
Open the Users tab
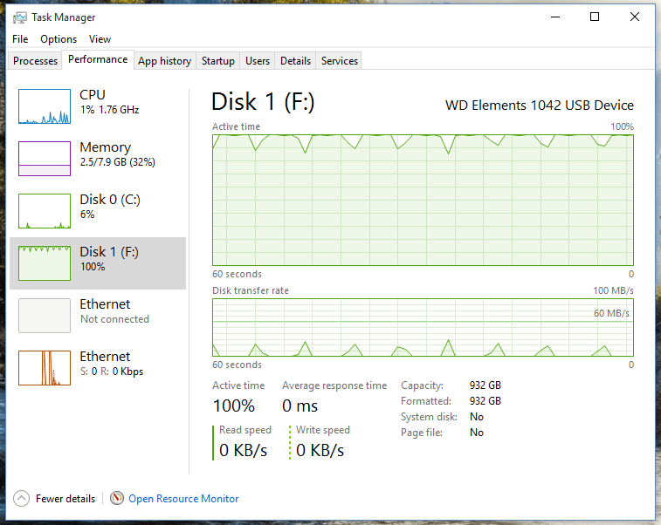pyautogui.click(x=257, y=61)
